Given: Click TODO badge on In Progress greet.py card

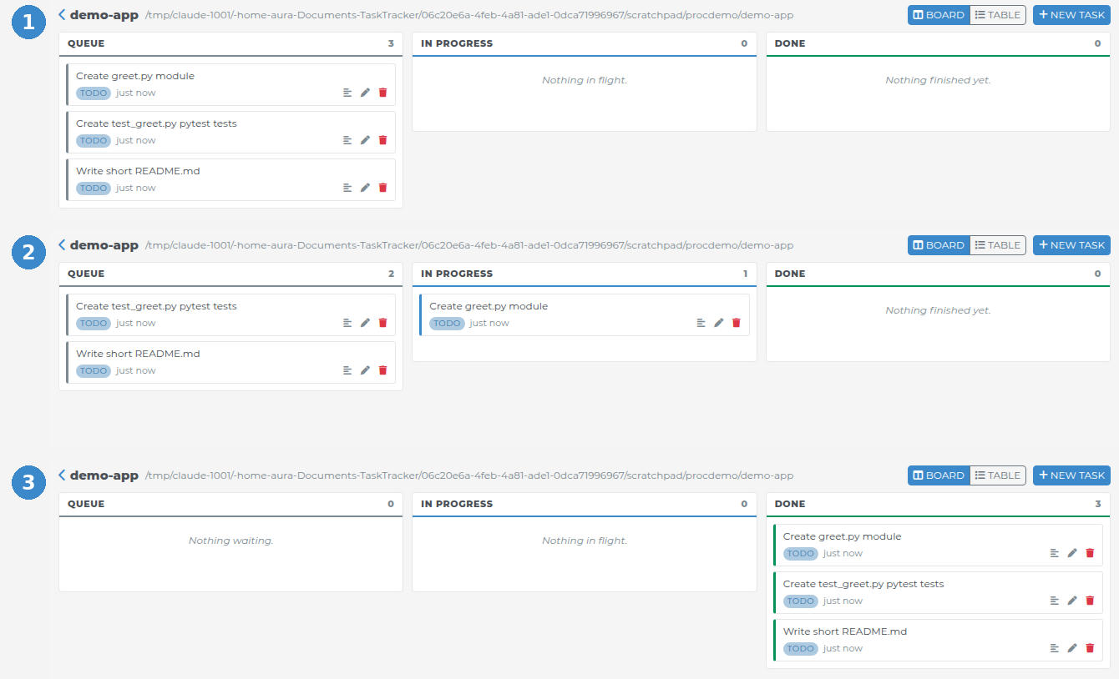Looking at the screenshot, I should click(447, 323).
